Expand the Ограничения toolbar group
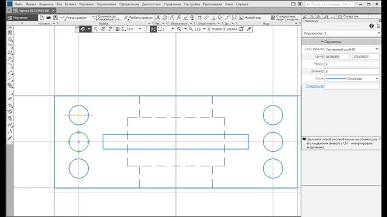 click(219, 24)
